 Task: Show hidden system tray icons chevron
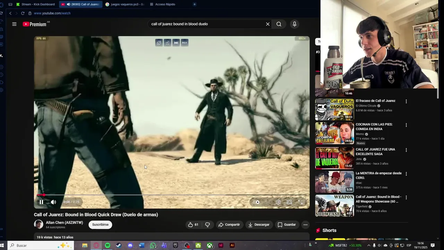[x=369, y=245]
